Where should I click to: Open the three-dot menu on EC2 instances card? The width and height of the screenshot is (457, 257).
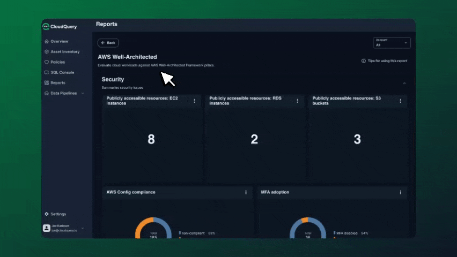tap(195, 101)
